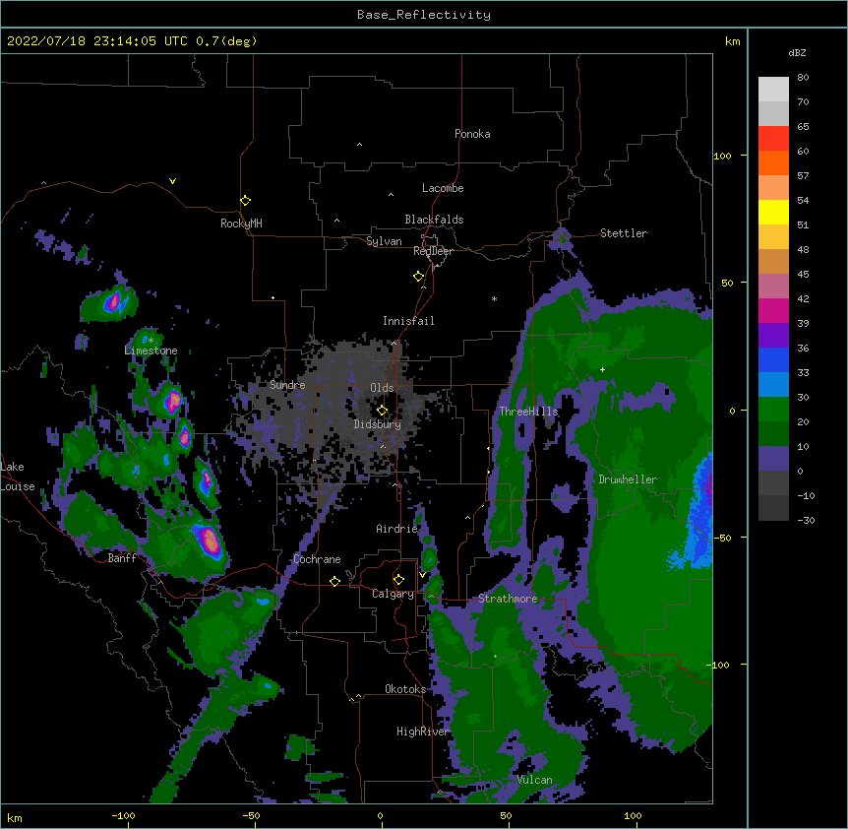Click the white asterisk marker above Limestone
This screenshot has width=848, height=829.
click(x=151, y=341)
